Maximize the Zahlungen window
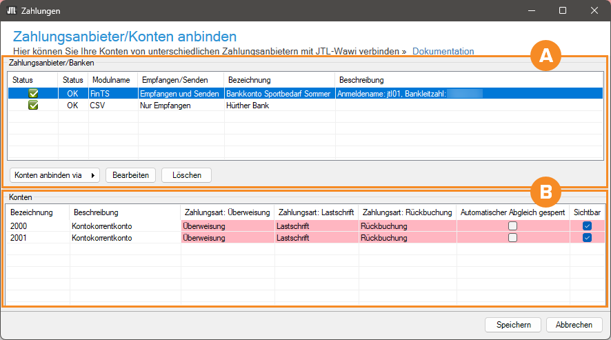Viewport: 611px width, 340px height. pyautogui.click(x=563, y=11)
